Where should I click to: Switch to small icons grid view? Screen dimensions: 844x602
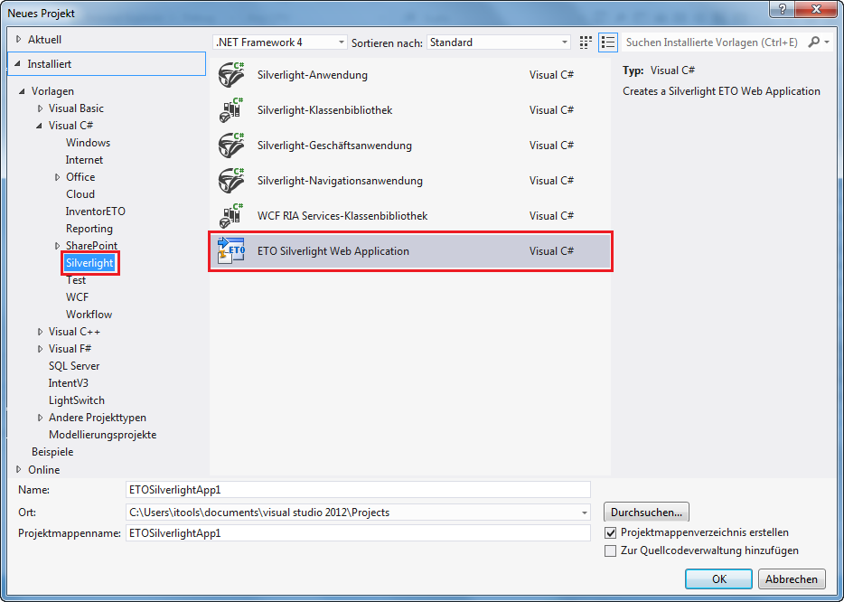coord(586,42)
